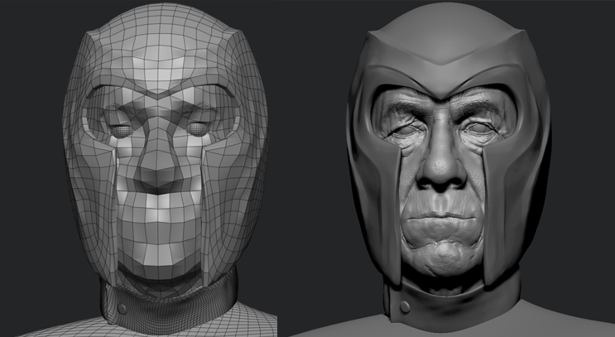
Task: Click the rivet on the sculpted model's collar
Action: (x=405, y=308)
